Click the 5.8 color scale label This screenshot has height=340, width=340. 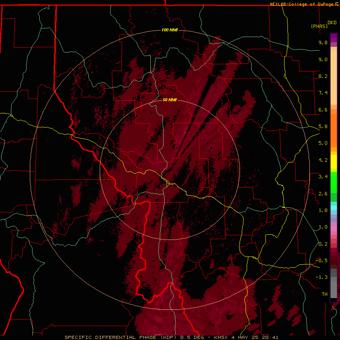coord(323,127)
